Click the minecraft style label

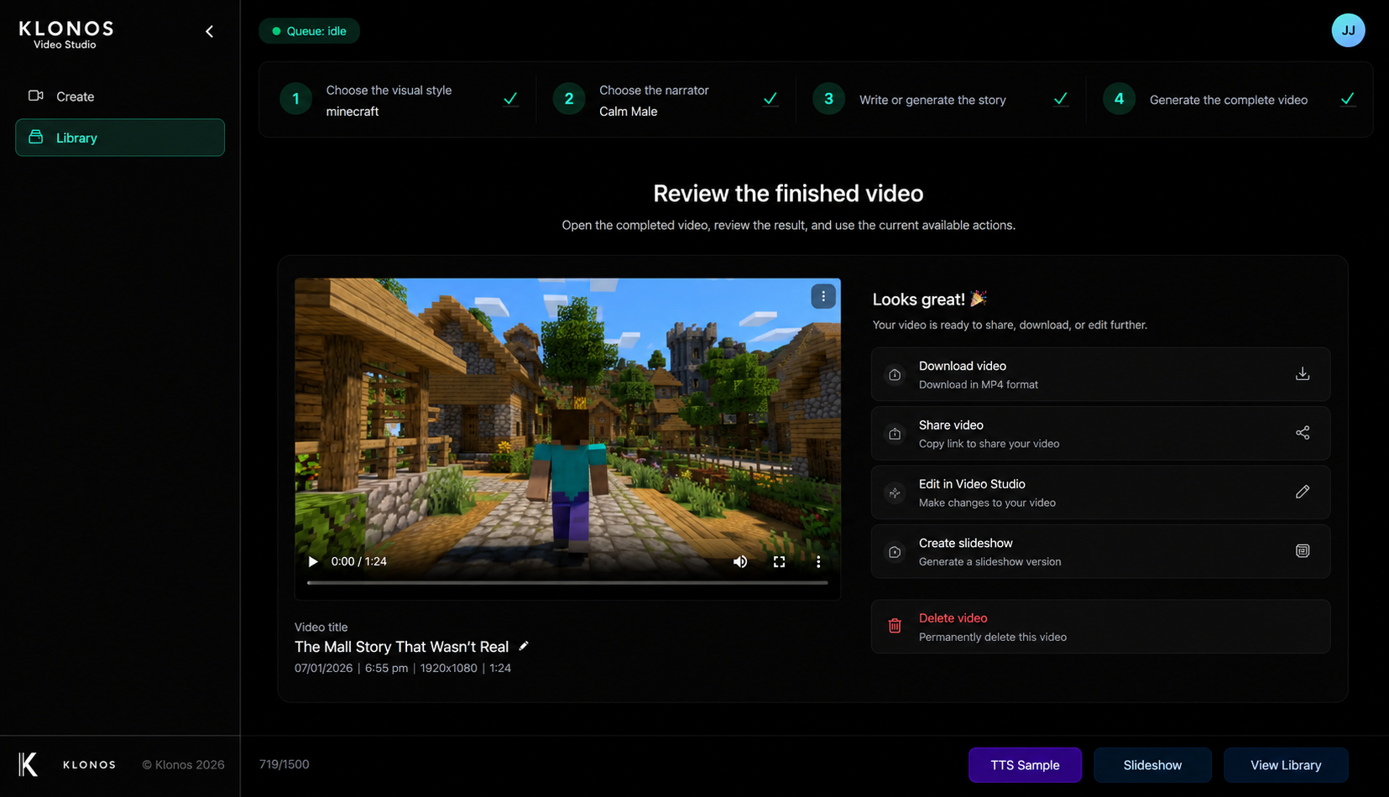[x=352, y=112]
